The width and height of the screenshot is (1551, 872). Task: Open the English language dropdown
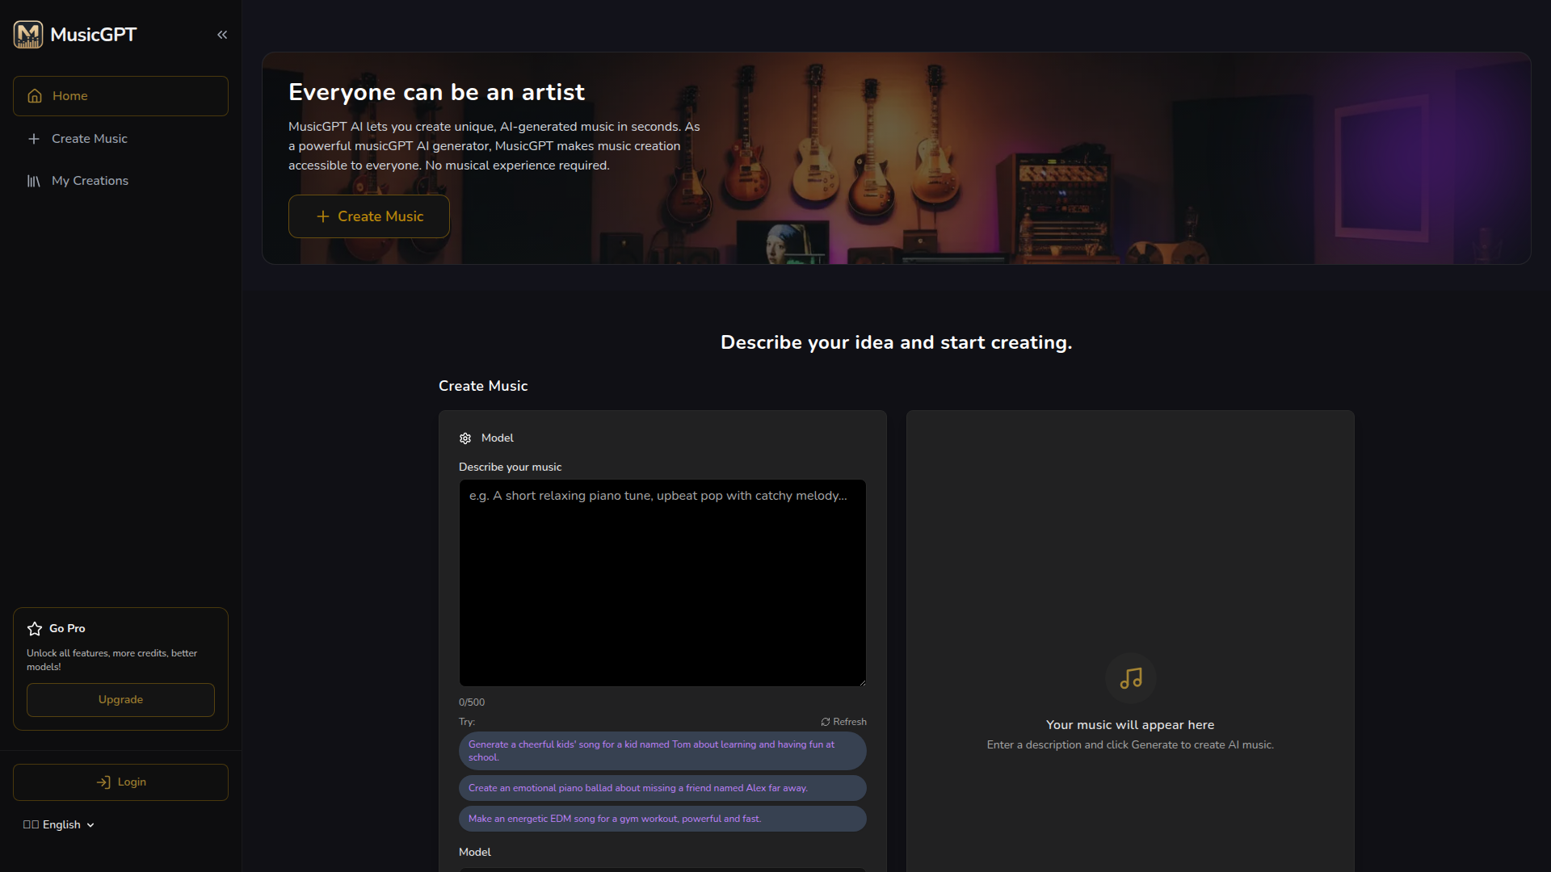tap(60, 824)
